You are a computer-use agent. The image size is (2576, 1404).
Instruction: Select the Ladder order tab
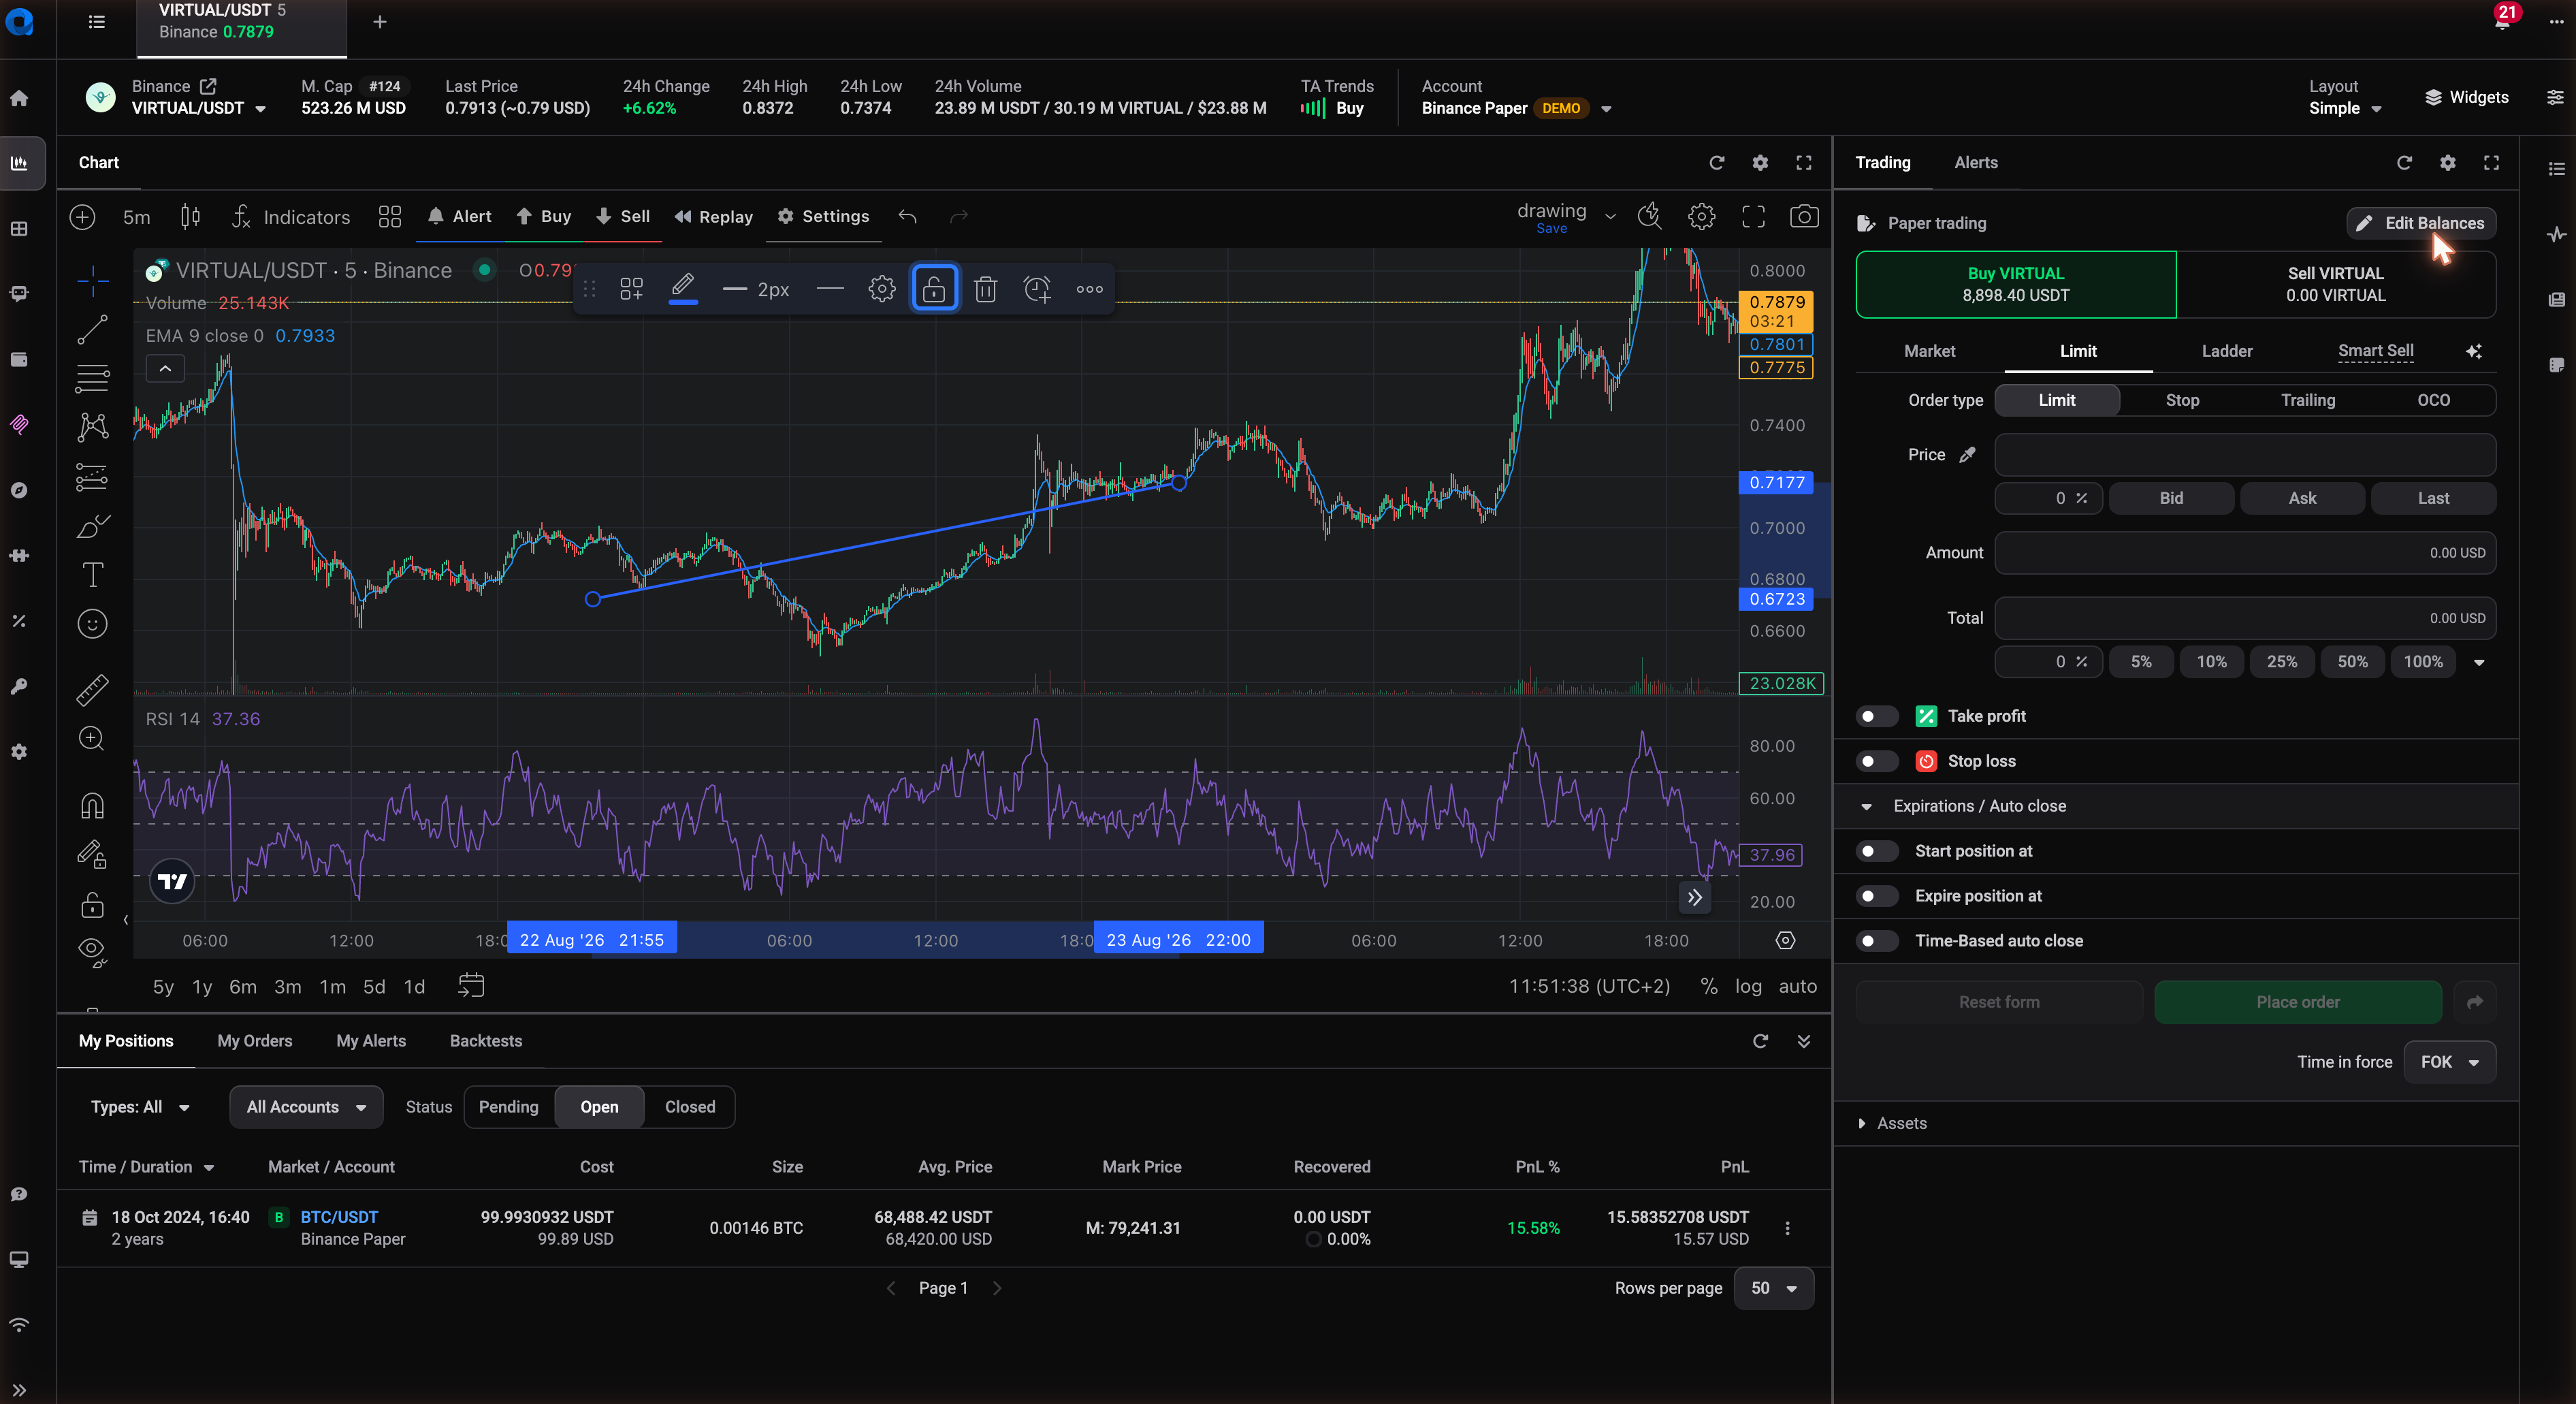tap(2227, 351)
